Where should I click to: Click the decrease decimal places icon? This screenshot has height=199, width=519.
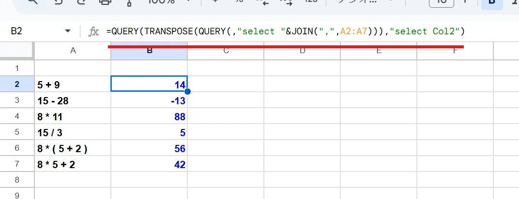263,2
